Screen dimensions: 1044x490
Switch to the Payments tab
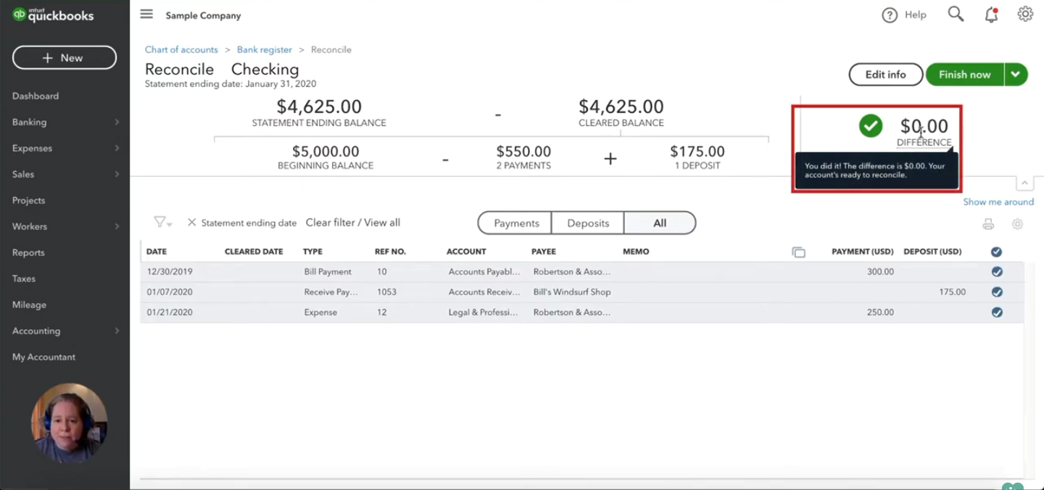point(515,223)
